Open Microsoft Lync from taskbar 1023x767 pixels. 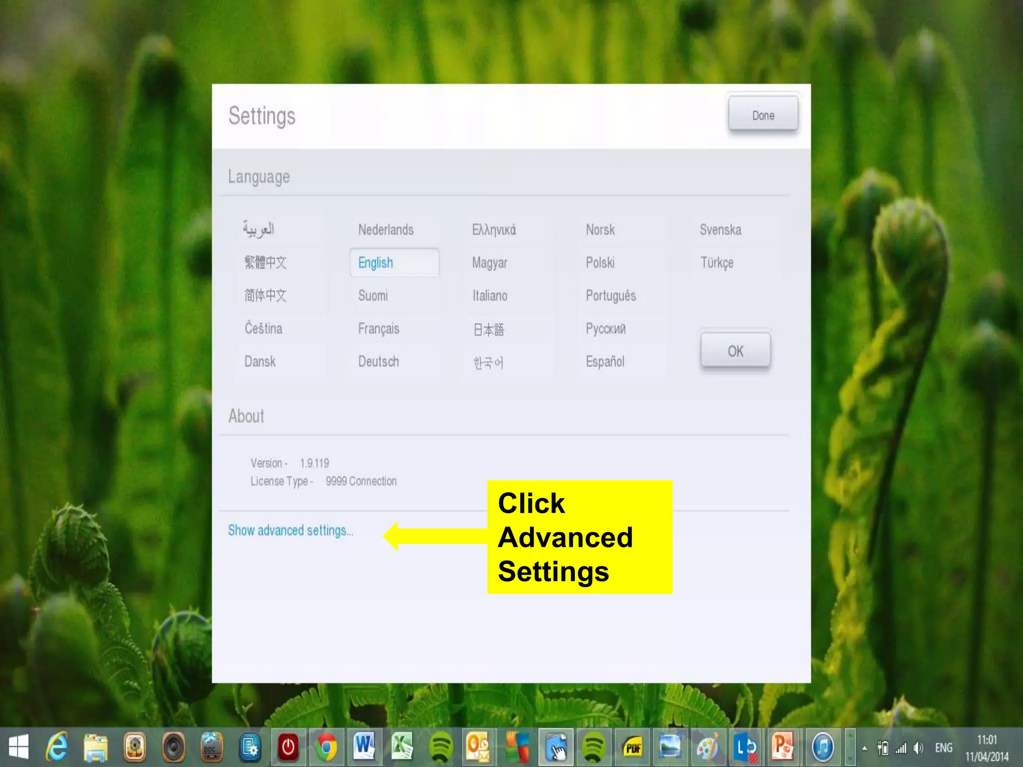pyautogui.click(x=746, y=748)
